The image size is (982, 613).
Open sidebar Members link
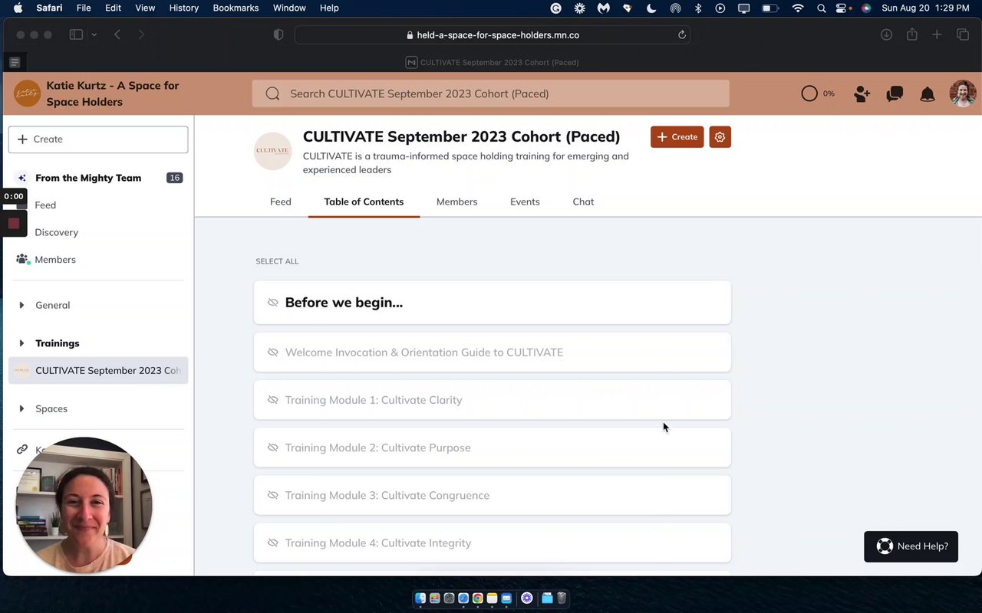55,260
